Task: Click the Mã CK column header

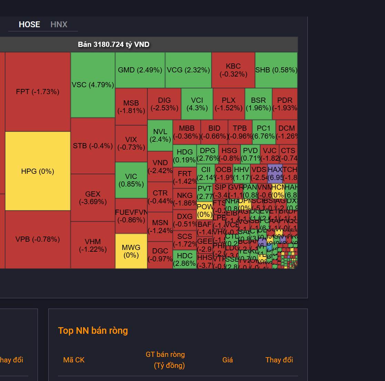Action: (x=74, y=360)
